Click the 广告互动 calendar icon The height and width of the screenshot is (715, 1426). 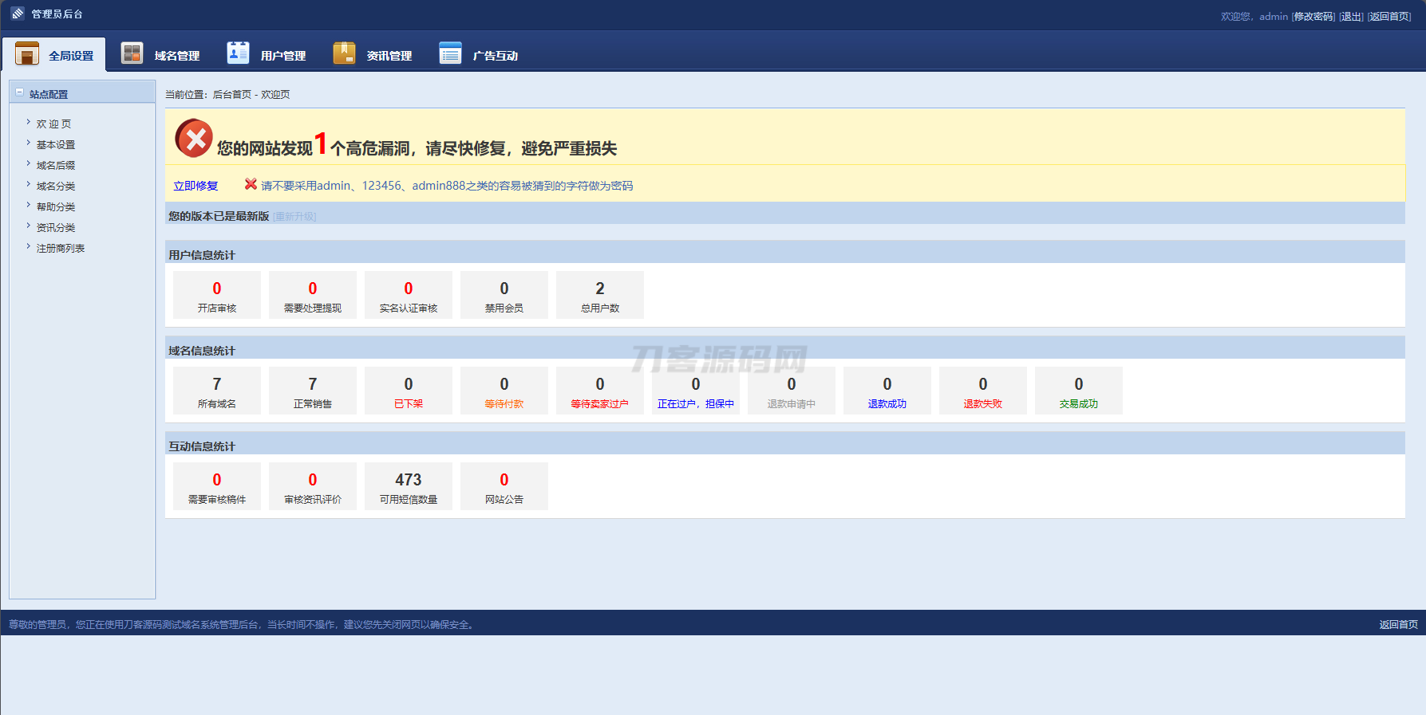450,53
